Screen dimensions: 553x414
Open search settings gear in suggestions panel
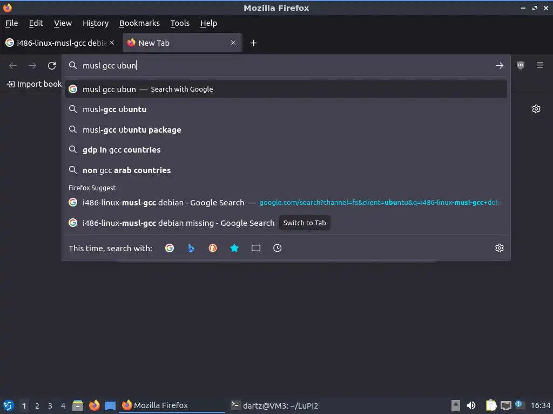tap(499, 248)
